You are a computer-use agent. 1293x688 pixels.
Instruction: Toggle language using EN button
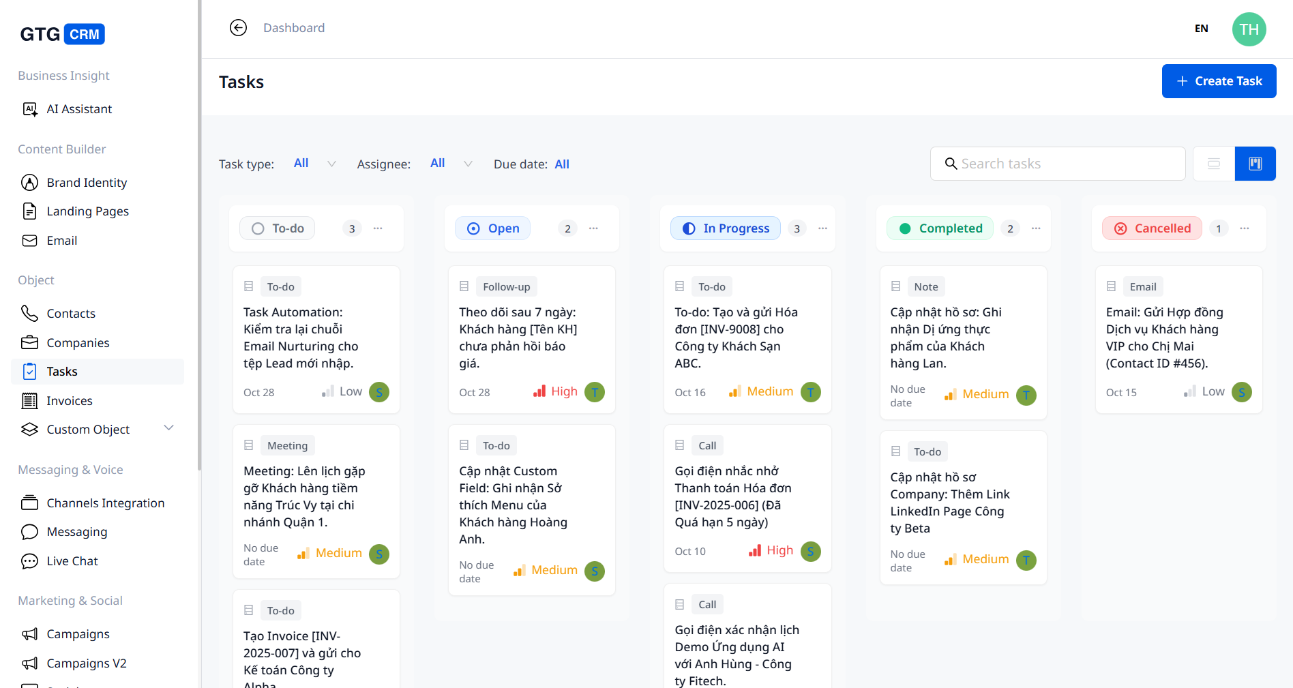pos(1201,29)
